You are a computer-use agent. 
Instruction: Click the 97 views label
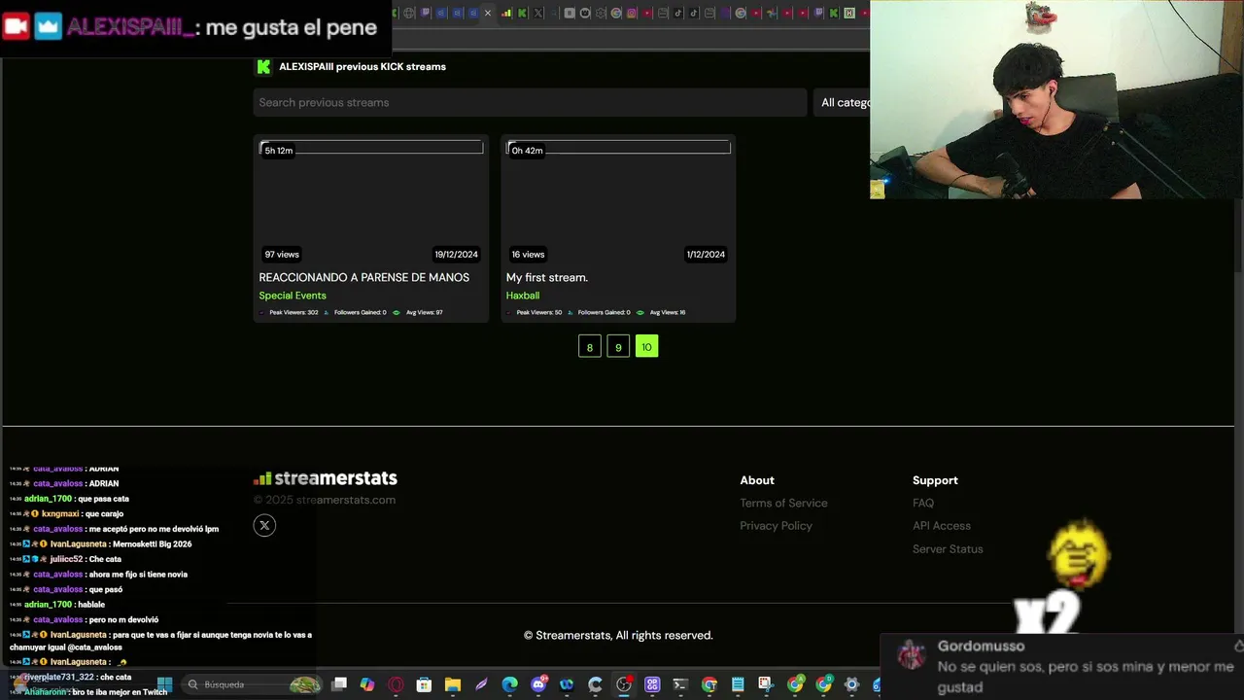pyautogui.click(x=282, y=255)
